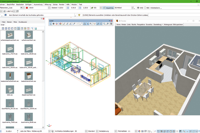Viewport: 200px width, 133px height.
Task: Click the color wheel icon in cursor toolbar
Action: tap(60, 24)
